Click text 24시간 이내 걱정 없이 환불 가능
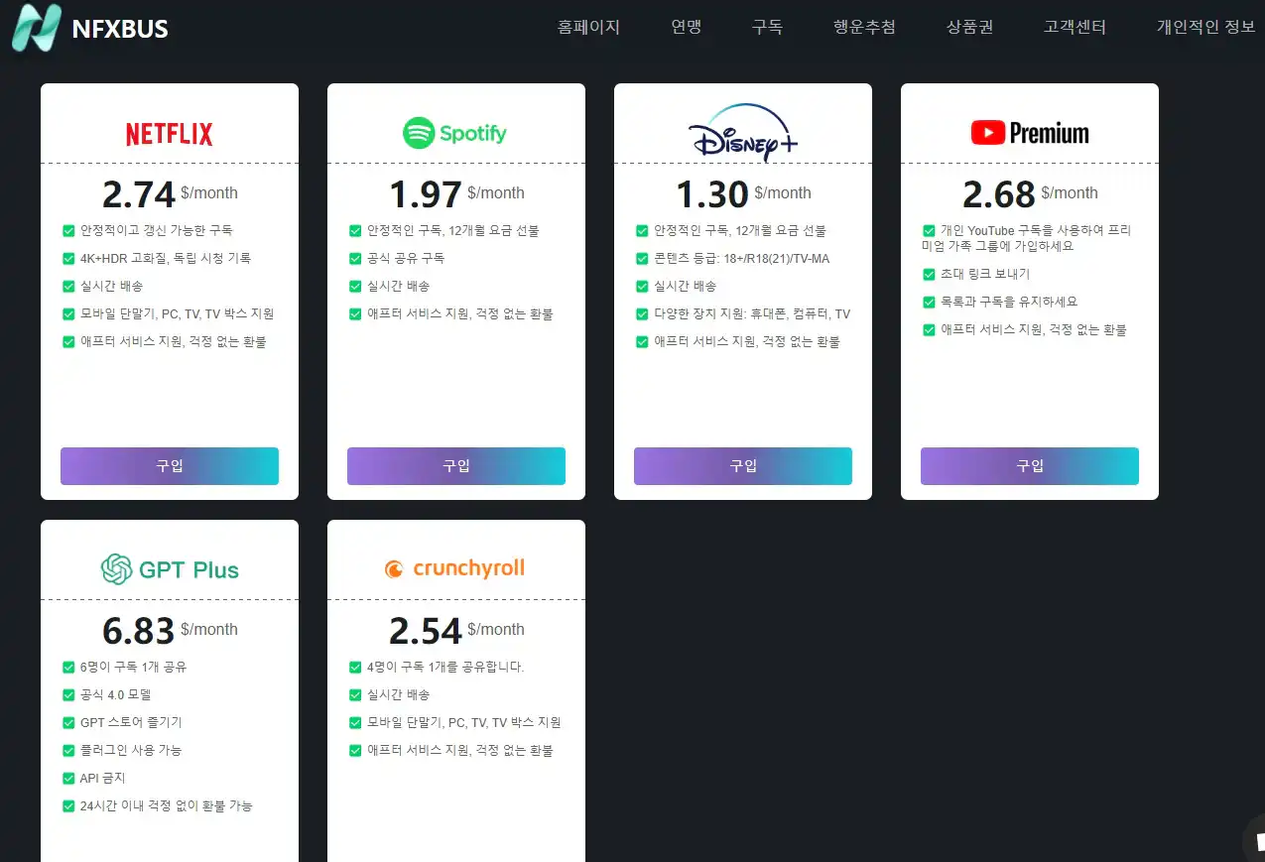1265x862 pixels. click(167, 805)
